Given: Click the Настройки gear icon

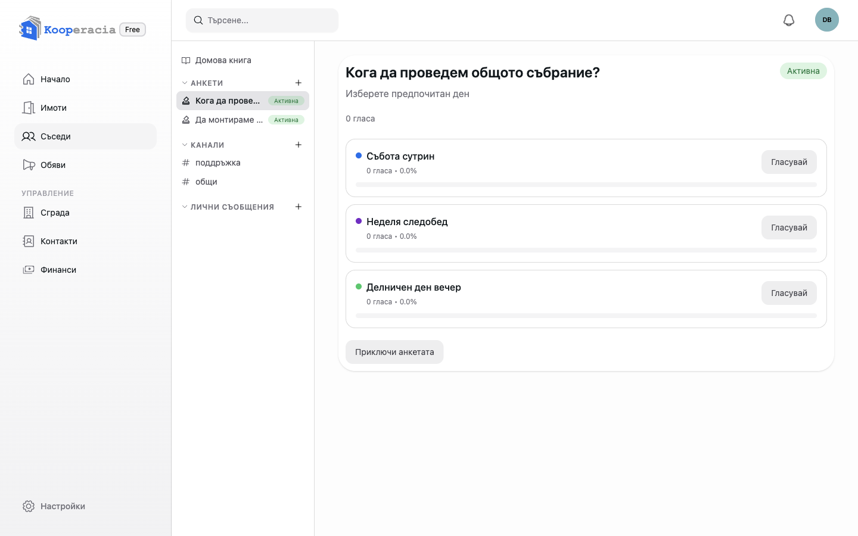Looking at the screenshot, I should 29,506.
